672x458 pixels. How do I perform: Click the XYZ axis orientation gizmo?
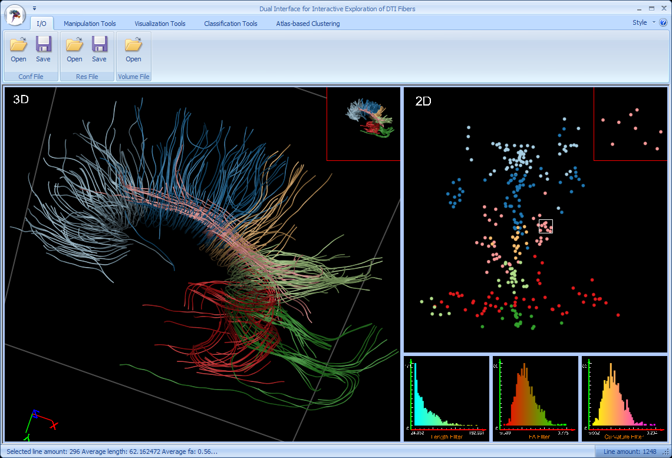(35, 424)
